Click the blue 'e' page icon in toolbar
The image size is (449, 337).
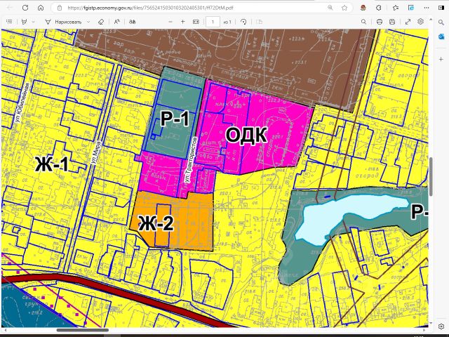pyautogui.click(x=411, y=8)
